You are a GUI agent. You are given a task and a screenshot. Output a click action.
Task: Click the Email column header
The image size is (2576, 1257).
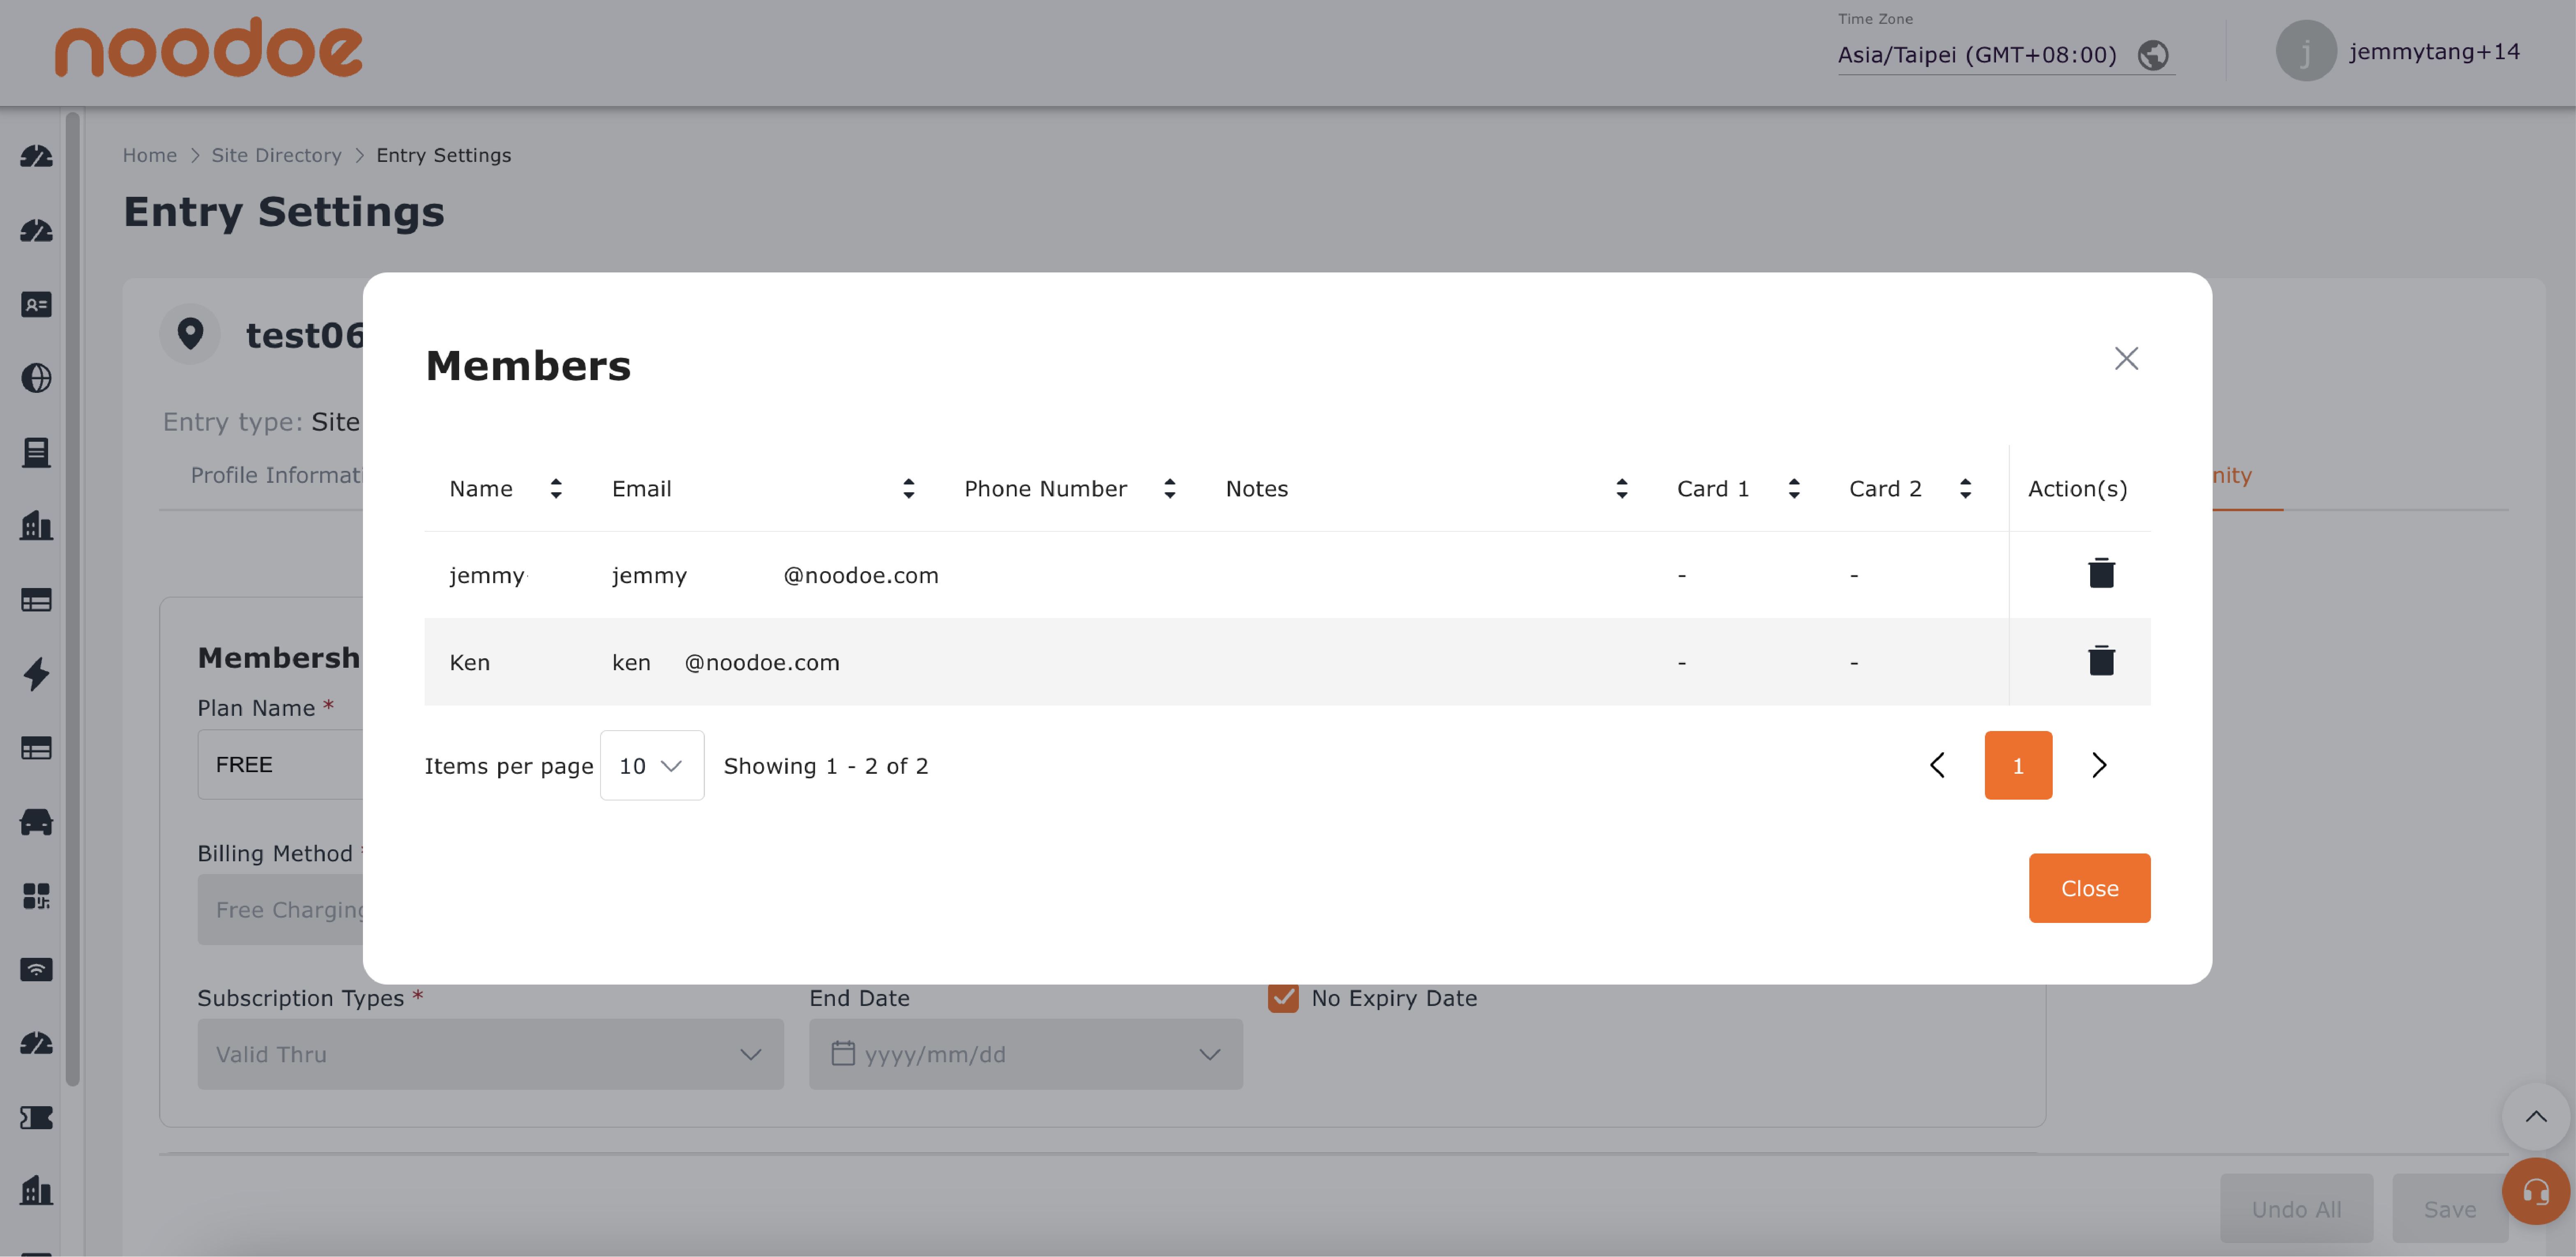[642, 489]
